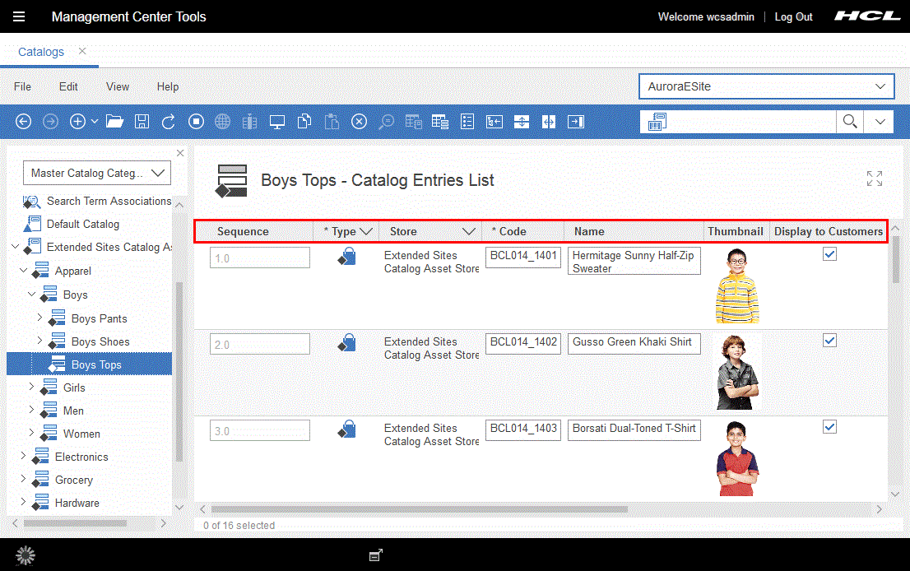Expand the Girls category tree node
Screen dimensions: 910x571
pyautogui.click(x=32, y=387)
